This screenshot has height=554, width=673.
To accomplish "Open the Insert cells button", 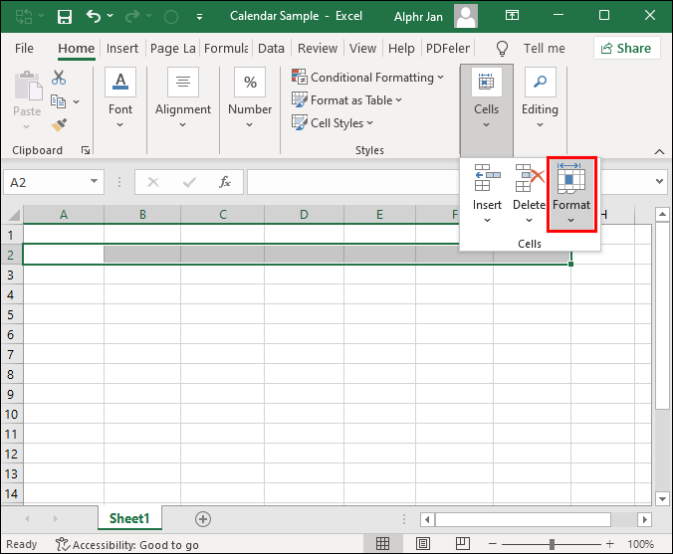I will (487, 189).
